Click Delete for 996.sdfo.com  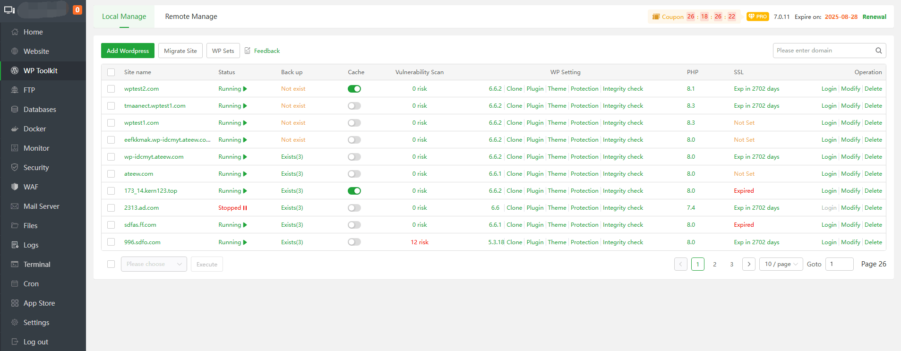coord(874,242)
